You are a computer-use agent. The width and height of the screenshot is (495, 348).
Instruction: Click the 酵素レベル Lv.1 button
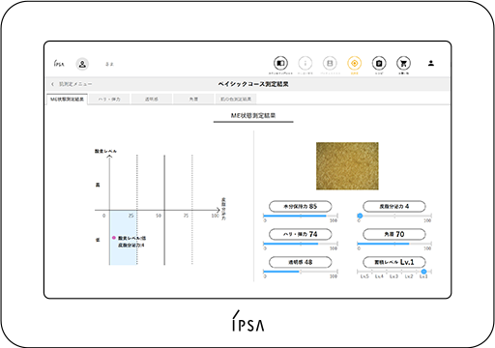[394, 262]
